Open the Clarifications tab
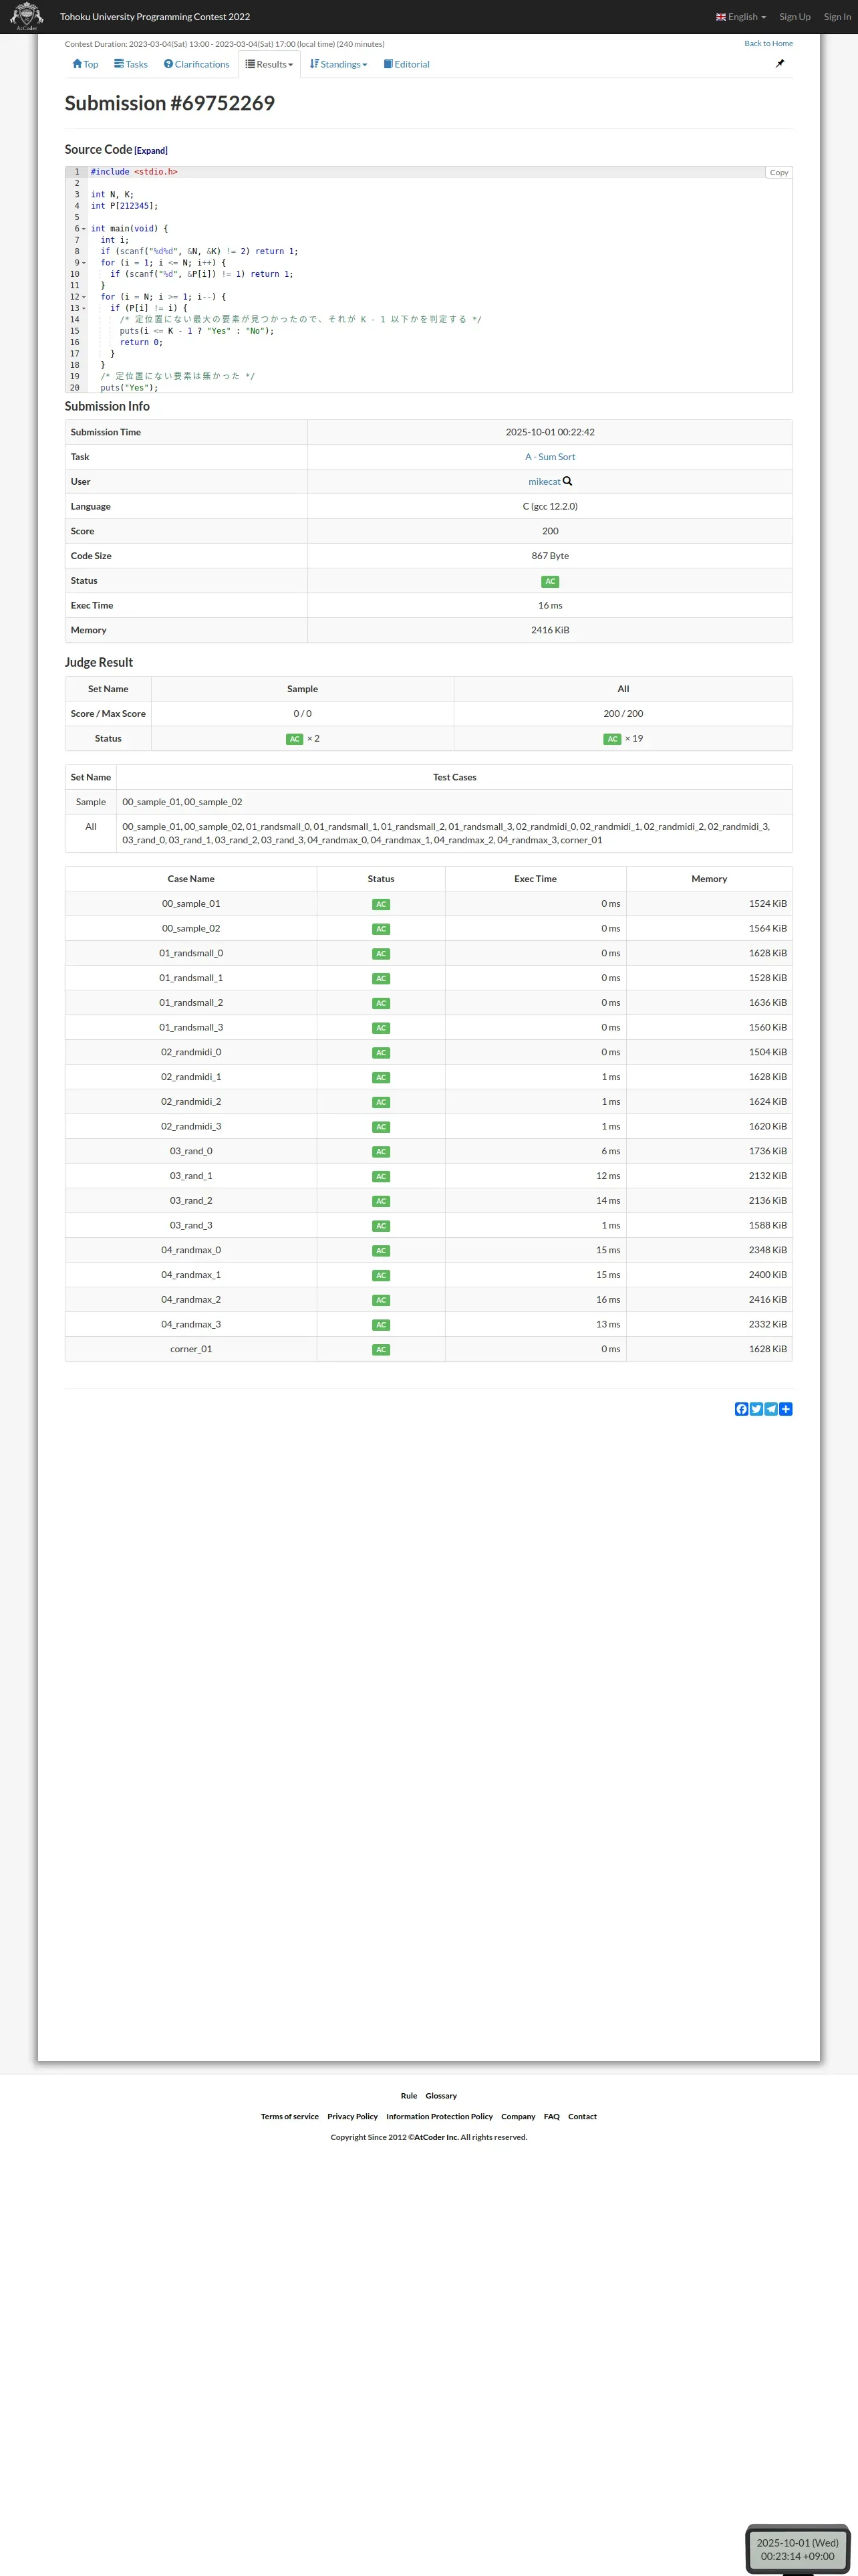 click(196, 64)
